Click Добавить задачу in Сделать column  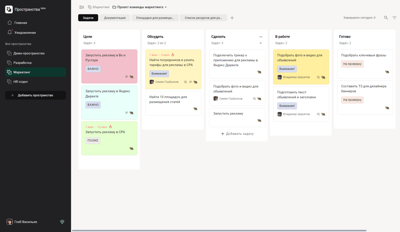237,134
